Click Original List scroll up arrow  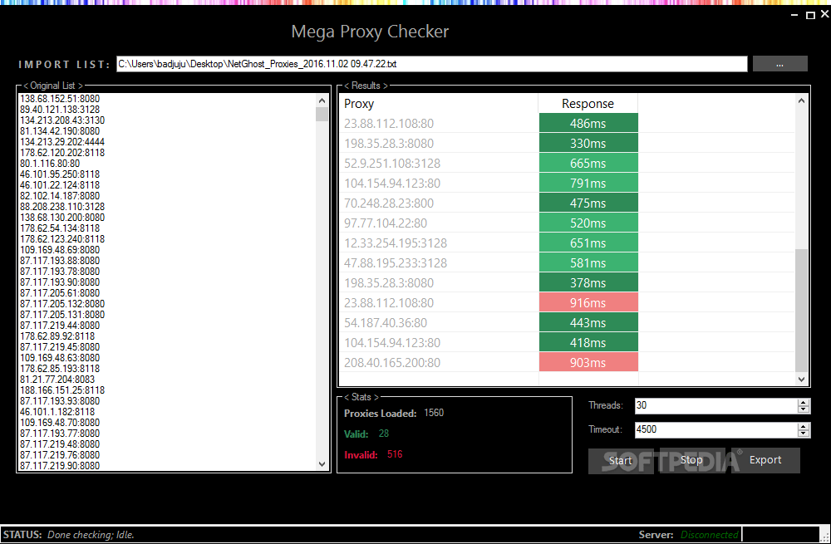(x=322, y=100)
